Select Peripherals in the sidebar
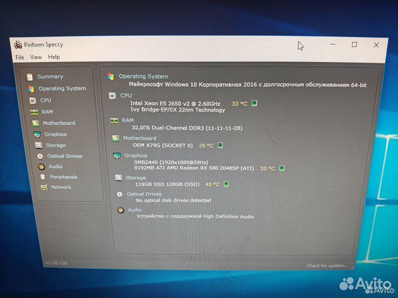This screenshot has height=298, width=398. coord(64,177)
